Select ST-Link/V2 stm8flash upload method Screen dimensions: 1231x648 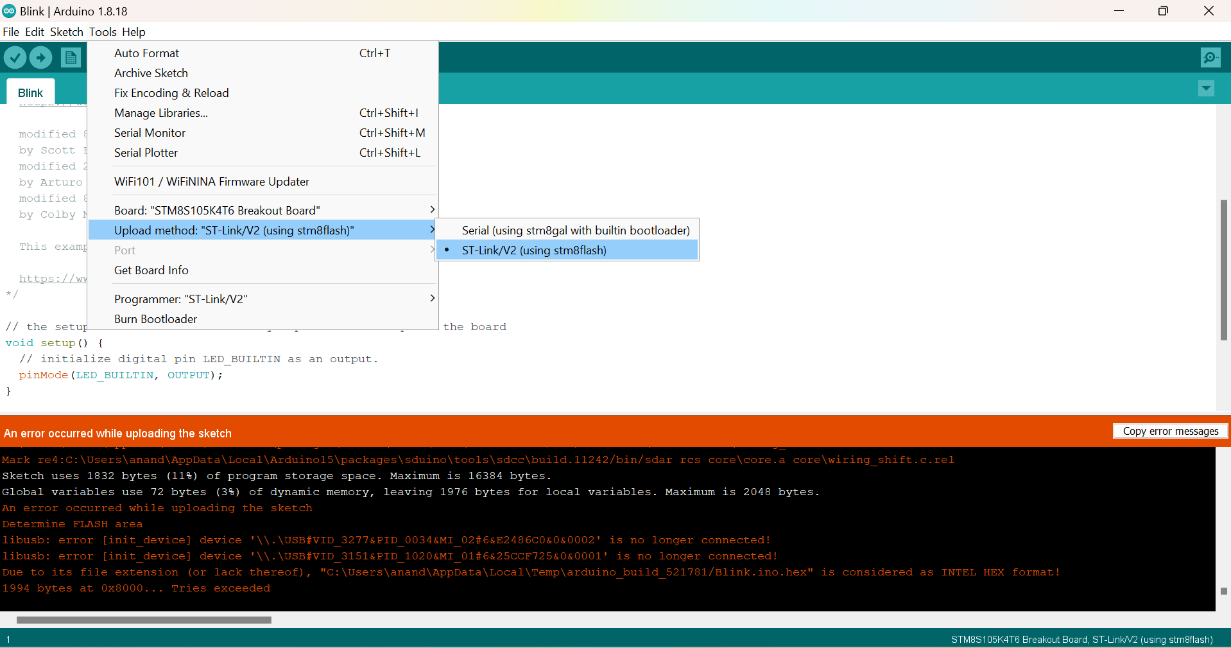(567, 250)
